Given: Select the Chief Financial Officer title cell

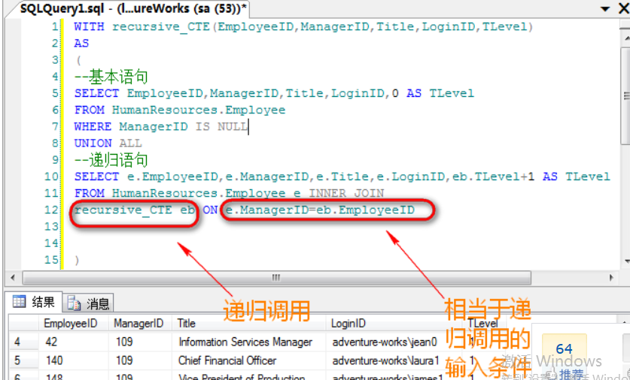Looking at the screenshot, I should pos(227,360).
